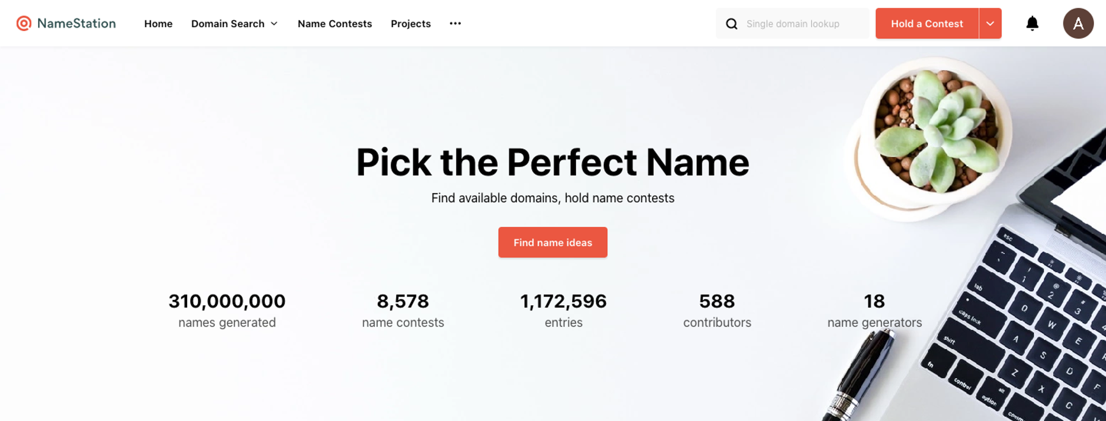Select the circular target logo mark

pyautogui.click(x=23, y=23)
